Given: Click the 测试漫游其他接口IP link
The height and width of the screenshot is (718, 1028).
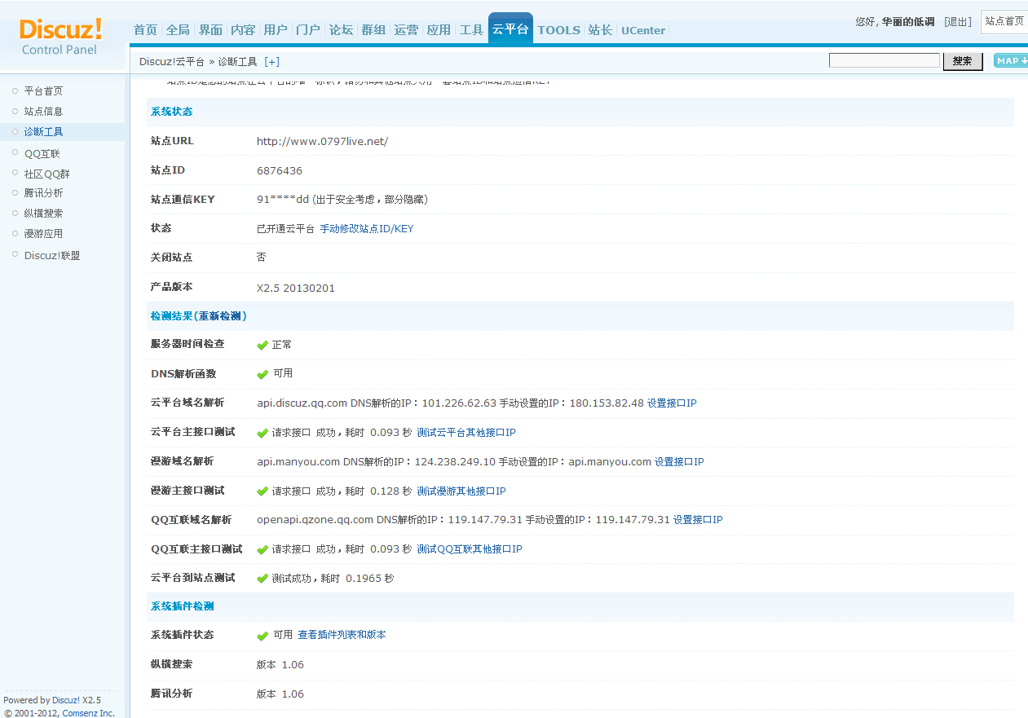Looking at the screenshot, I should 461,491.
